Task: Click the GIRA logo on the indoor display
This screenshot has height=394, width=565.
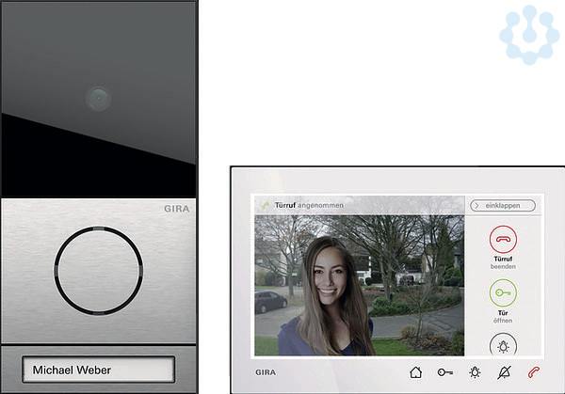Action: coord(266,372)
